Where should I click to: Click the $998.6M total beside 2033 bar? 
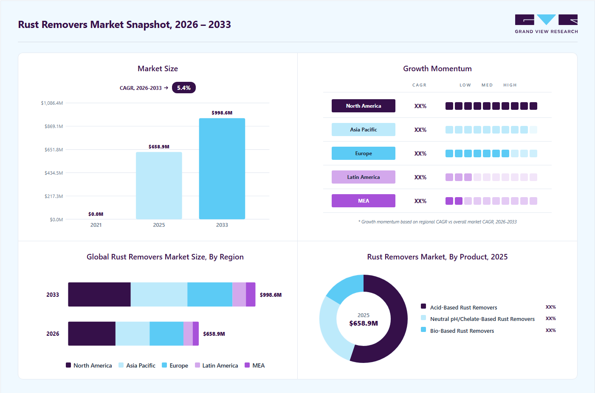(271, 295)
